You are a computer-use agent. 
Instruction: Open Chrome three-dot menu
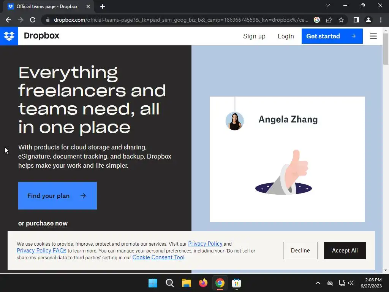[381, 20]
